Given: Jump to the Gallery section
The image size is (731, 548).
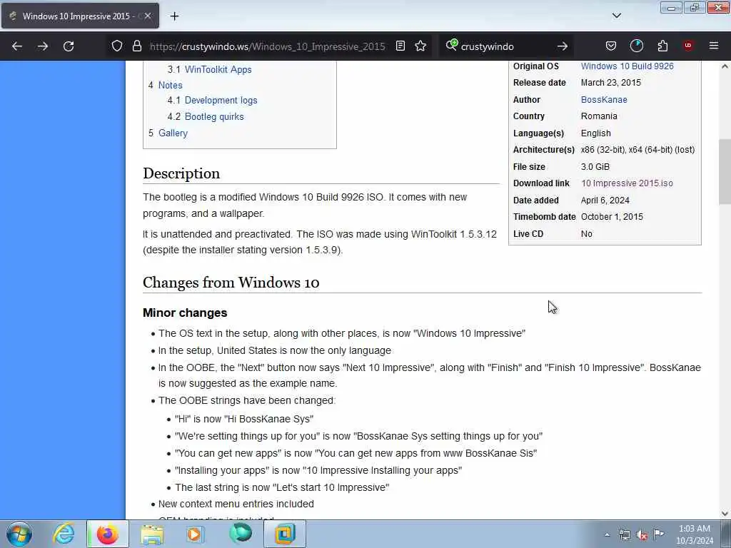Looking at the screenshot, I should pos(173,133).
